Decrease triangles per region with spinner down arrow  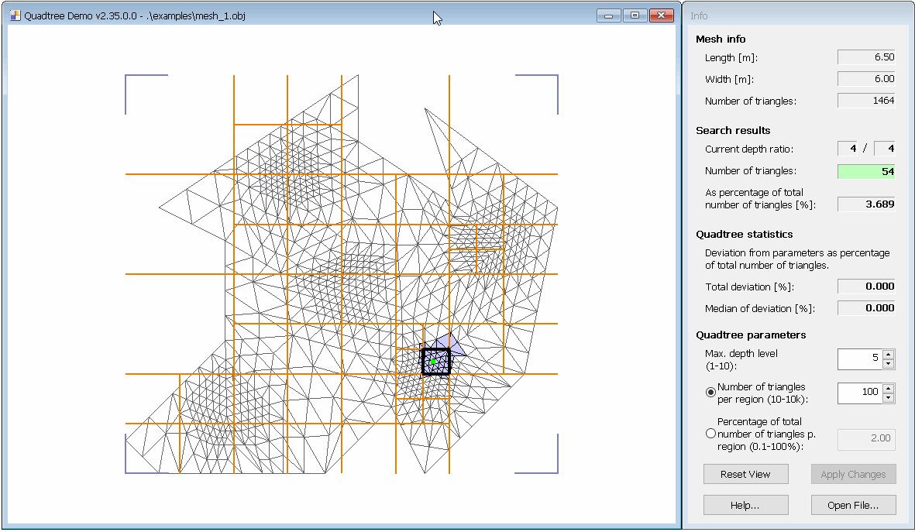coord(888,396)
